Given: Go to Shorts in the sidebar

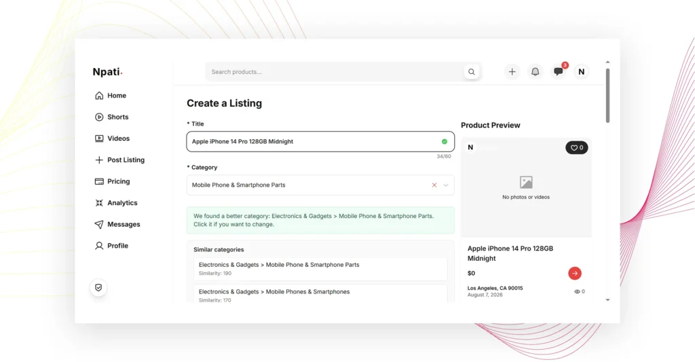Looking at the screenshot, I should pos(112,117).
